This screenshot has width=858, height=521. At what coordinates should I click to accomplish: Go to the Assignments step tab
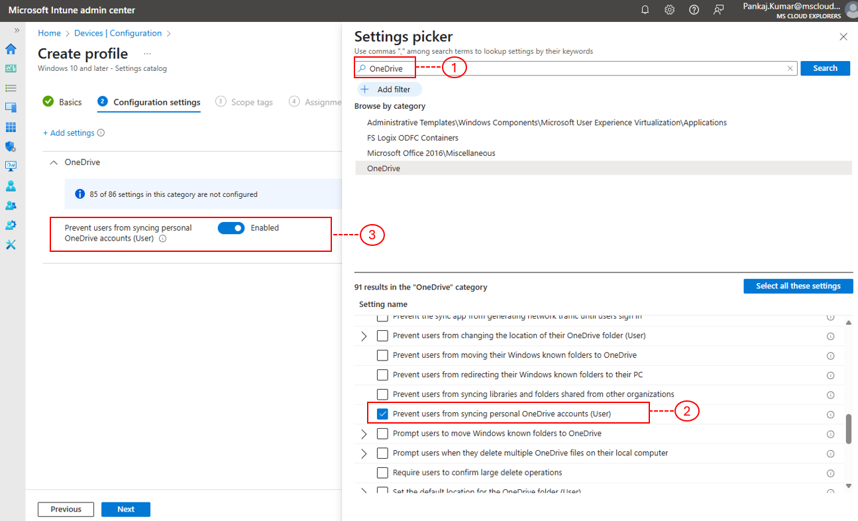click(315, 102)
